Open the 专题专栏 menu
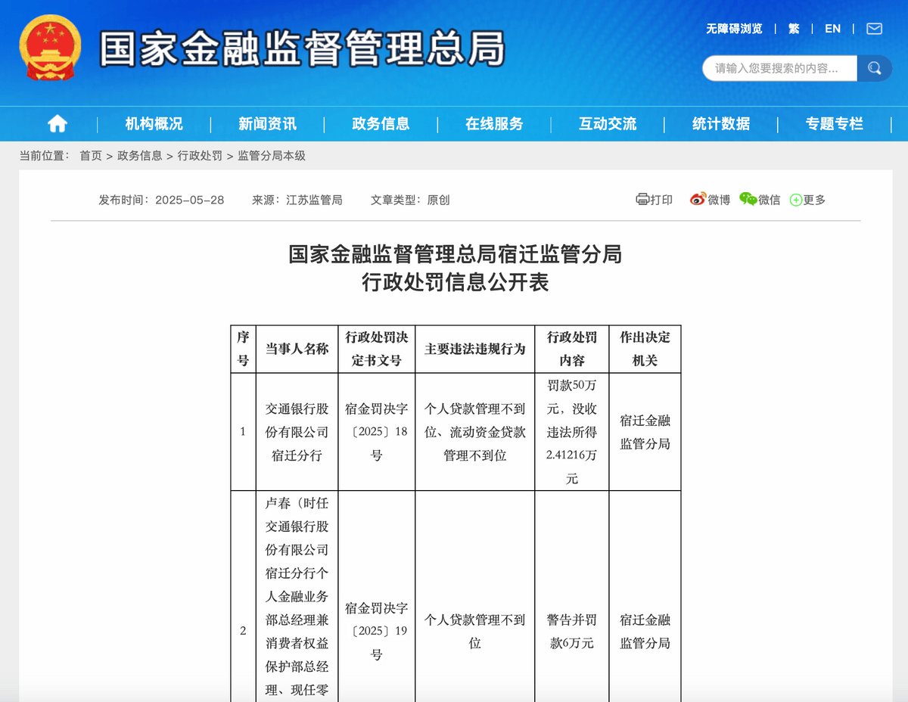The height and width of the screenshot is (702, 908). 835,124
